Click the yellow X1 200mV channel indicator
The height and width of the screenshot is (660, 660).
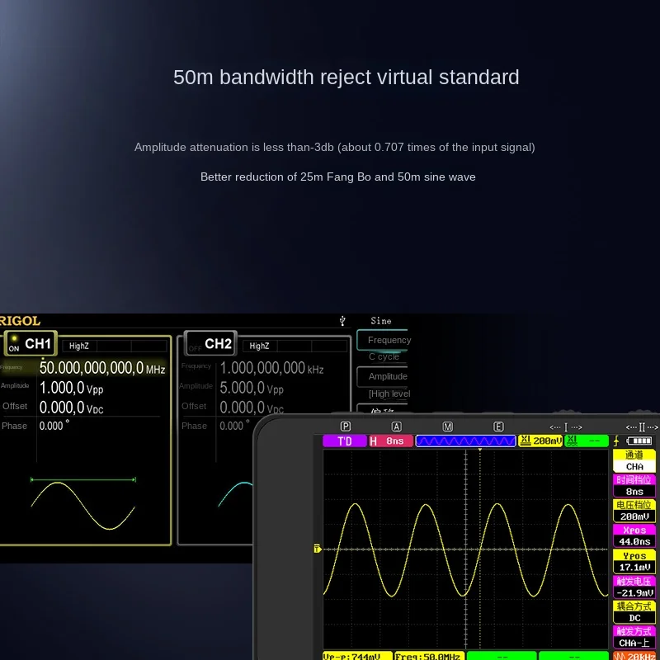[x=540, y=441]
